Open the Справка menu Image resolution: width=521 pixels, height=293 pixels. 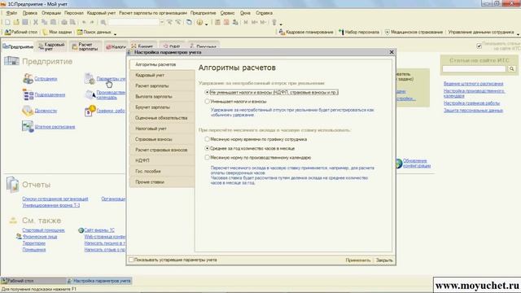pos(264,13)
